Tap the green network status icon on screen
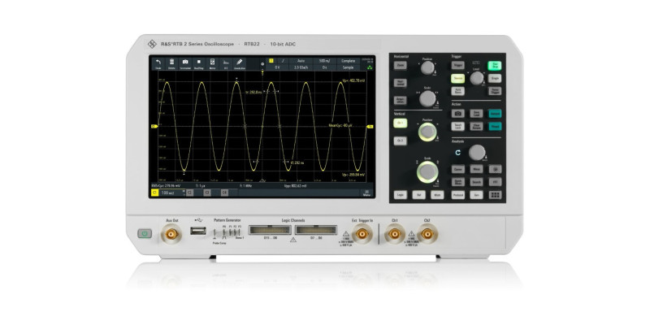Screen dimensions: 650x325 (x=370, y=67)
